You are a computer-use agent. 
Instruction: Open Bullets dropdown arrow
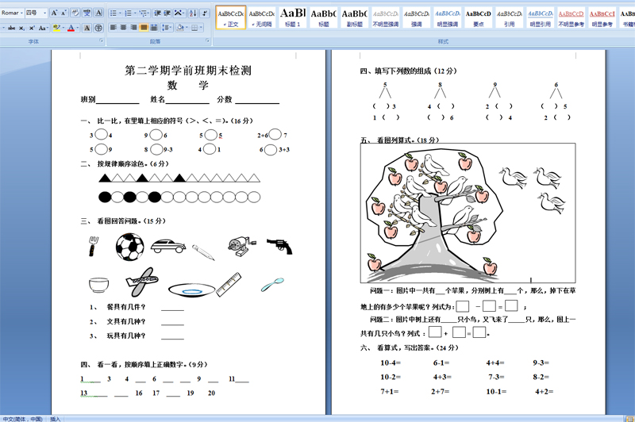coord(121,13)
